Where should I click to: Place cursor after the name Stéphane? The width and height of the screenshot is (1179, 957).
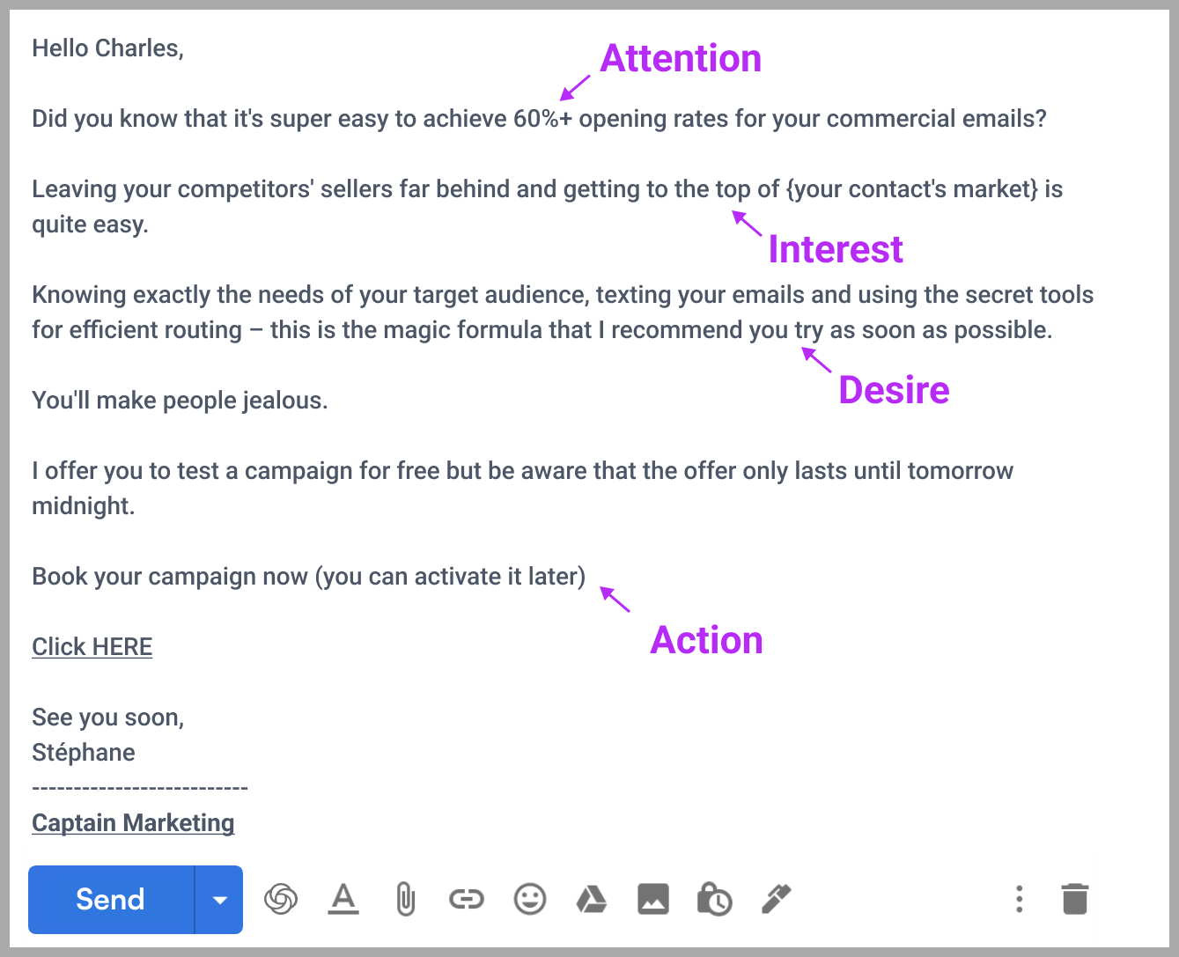coord(136,753)
